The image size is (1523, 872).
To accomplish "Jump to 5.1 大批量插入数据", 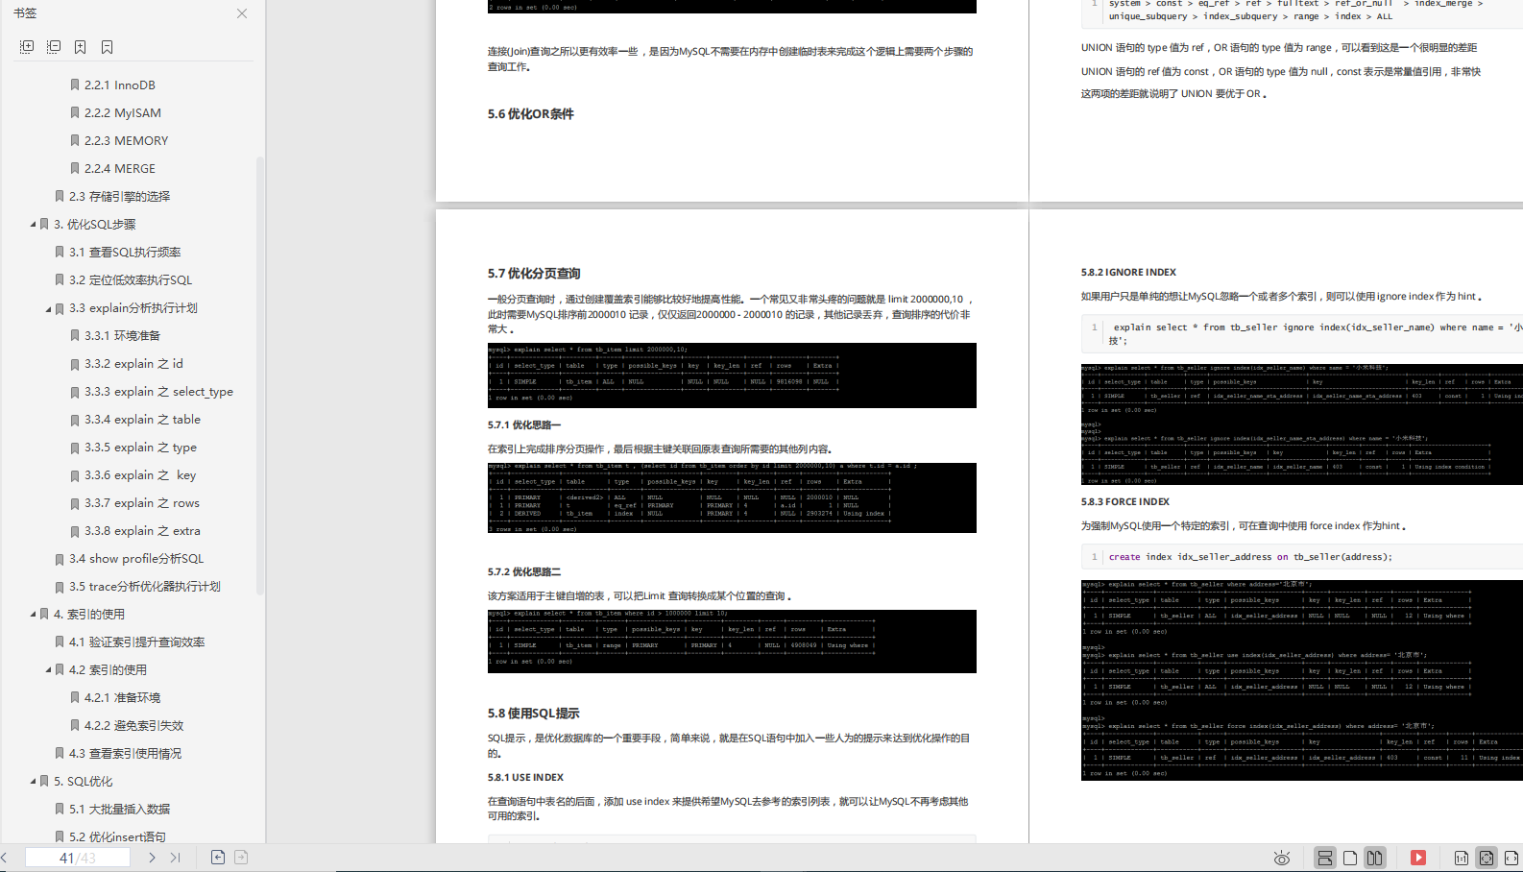I will pyautogui.click(x=119, y=810).
